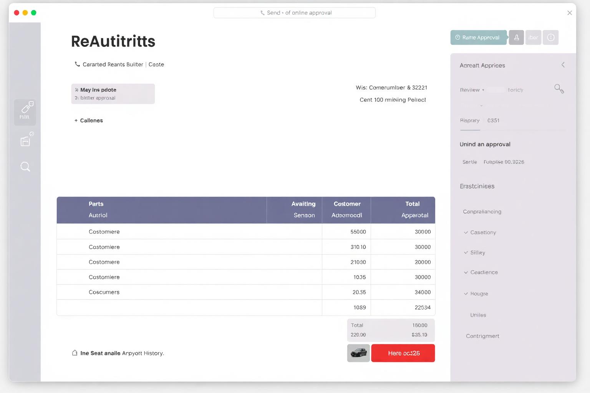The height and width of the screenshot is (393, 590).
Task: Select Uniles in the right panel
Action: 478,315
